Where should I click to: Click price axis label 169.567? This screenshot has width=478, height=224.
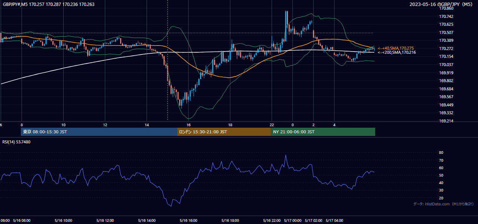pyautogui.click(x=446, y=97)
